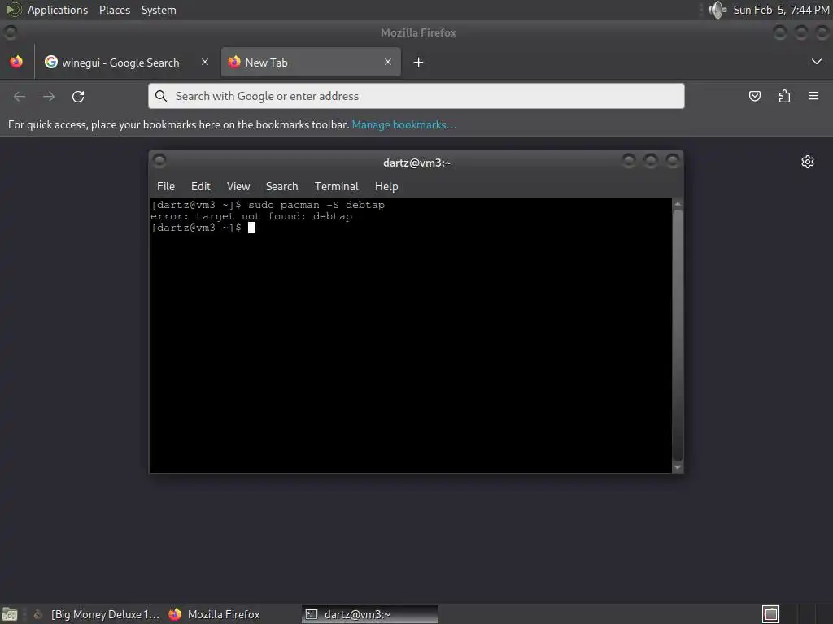
Task: Click the 'error: target not found: debtap' line
Action: pos(251,216)
